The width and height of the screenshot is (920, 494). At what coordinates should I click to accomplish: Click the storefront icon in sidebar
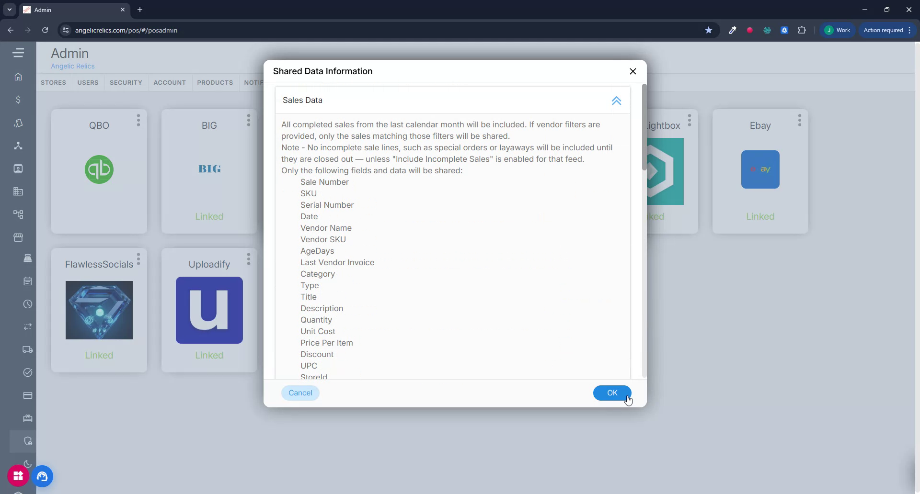point(18,237)
